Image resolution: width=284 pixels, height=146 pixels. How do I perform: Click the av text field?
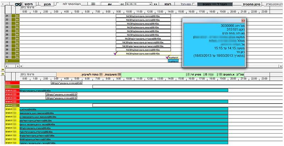[x=110, y=4]
